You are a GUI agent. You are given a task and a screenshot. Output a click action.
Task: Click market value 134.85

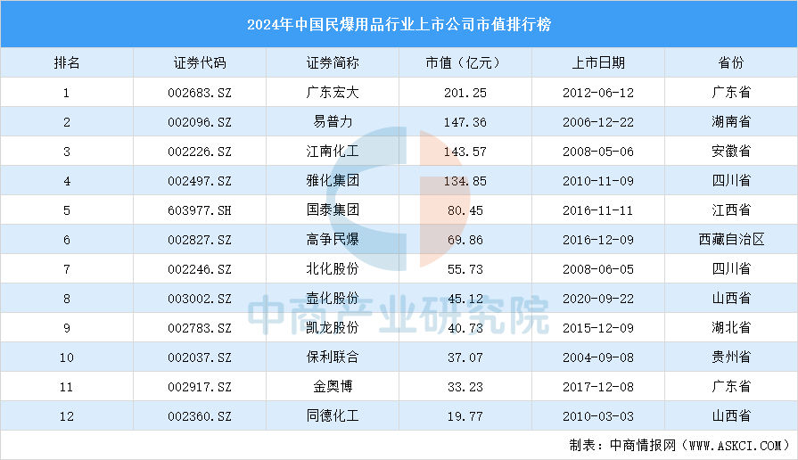point(465,181)
